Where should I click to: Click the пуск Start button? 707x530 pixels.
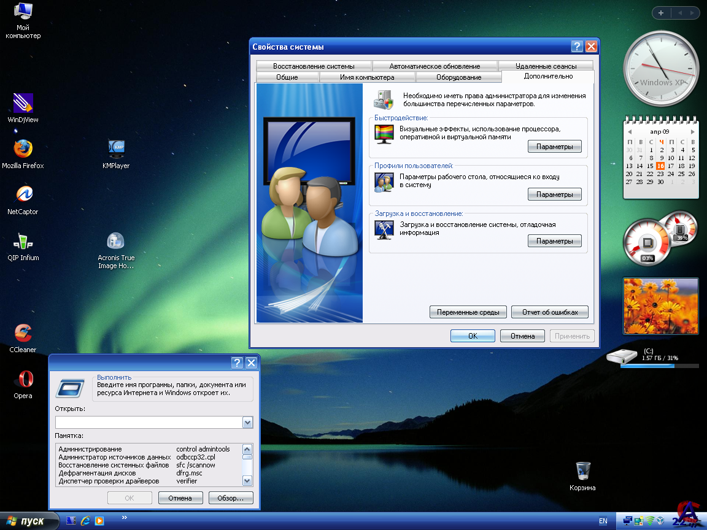[x=29, y=521]
